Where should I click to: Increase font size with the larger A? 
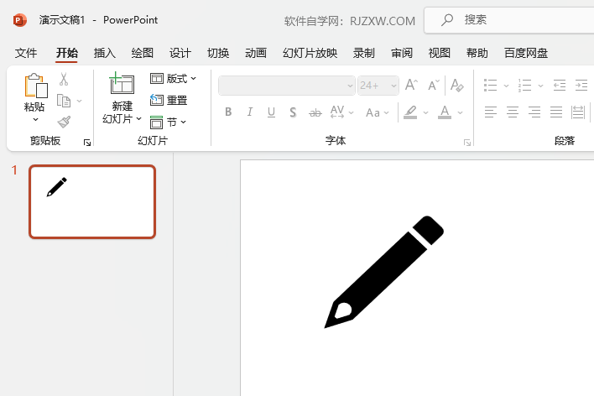pos(411,85)
